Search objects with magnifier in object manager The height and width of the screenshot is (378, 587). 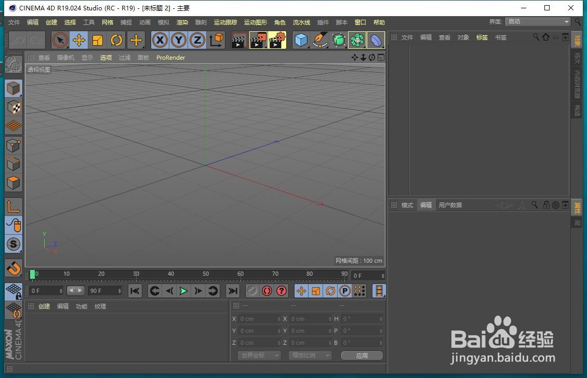(536, 37)
